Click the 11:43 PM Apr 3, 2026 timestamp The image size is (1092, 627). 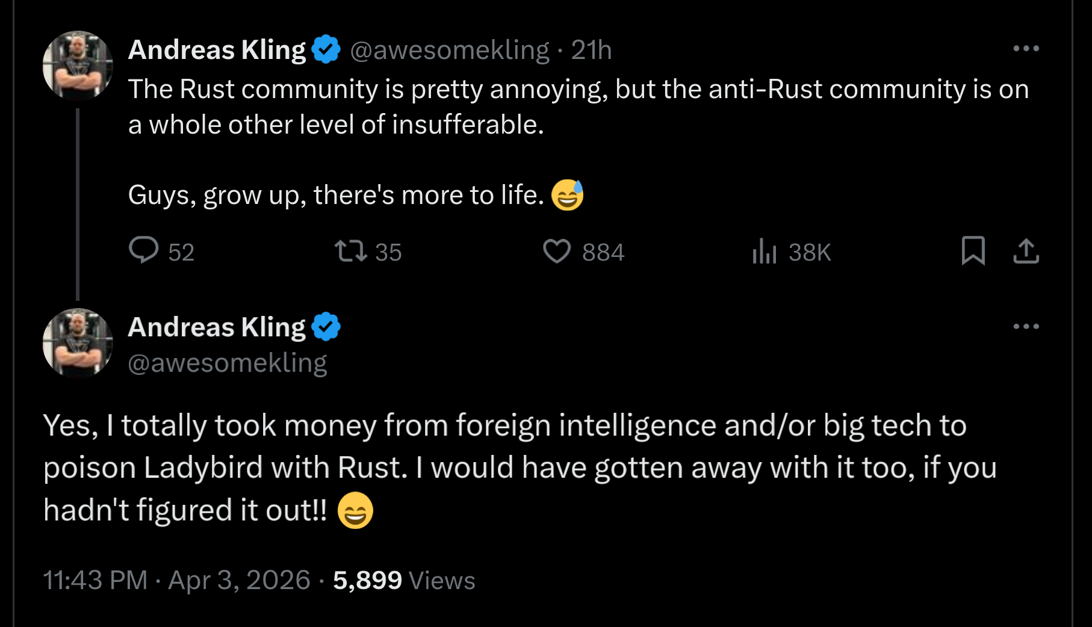176,581
